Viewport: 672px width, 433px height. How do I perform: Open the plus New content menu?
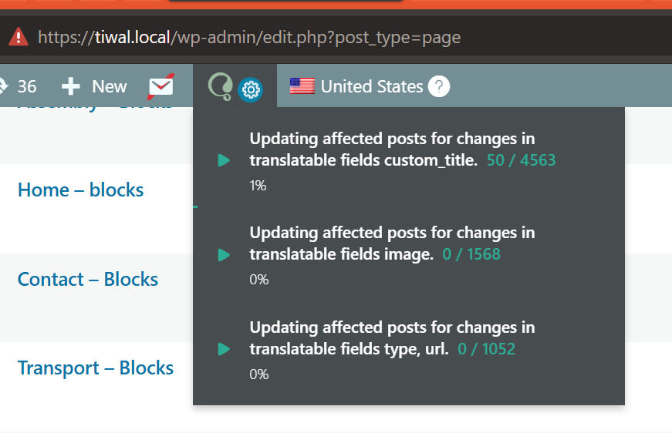tap(94, 86)
